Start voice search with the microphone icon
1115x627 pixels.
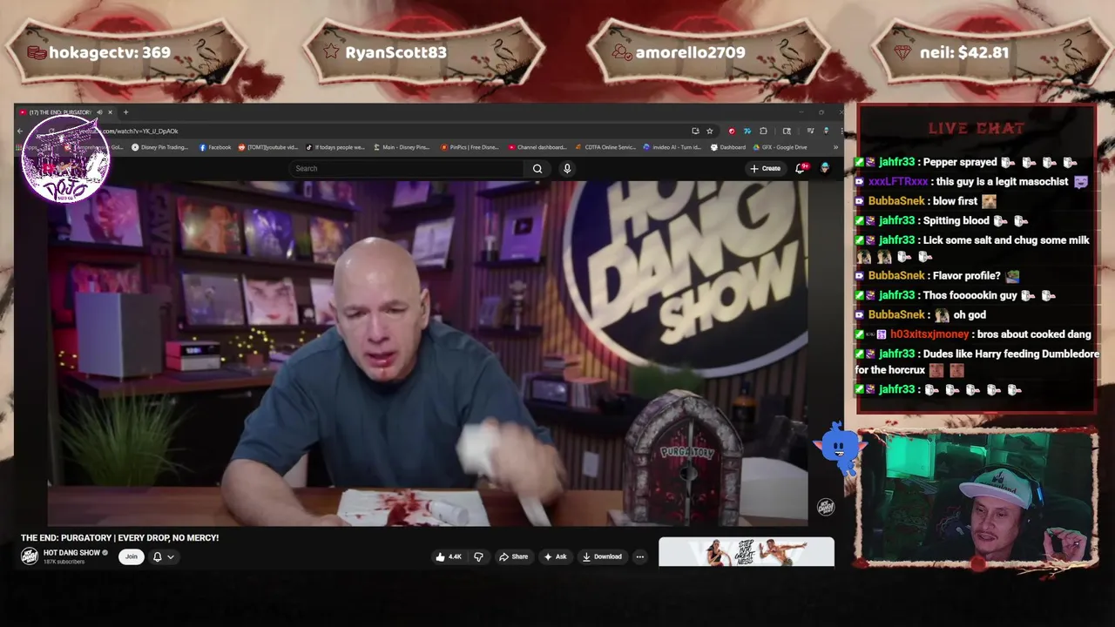click(567, 168)
